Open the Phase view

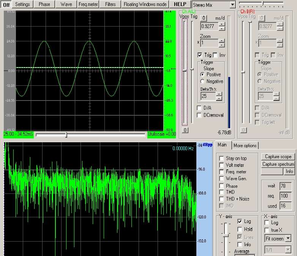click(44, 5)
